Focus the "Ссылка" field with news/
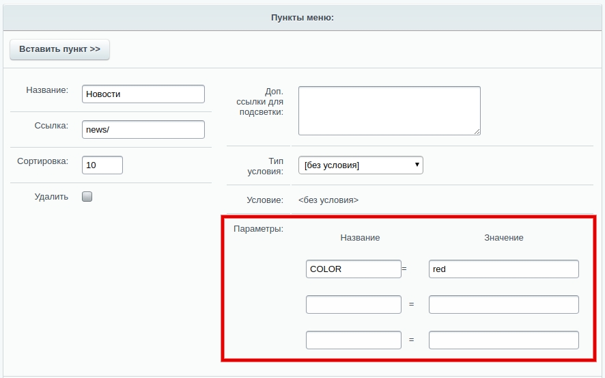 [x=143, y=130]
